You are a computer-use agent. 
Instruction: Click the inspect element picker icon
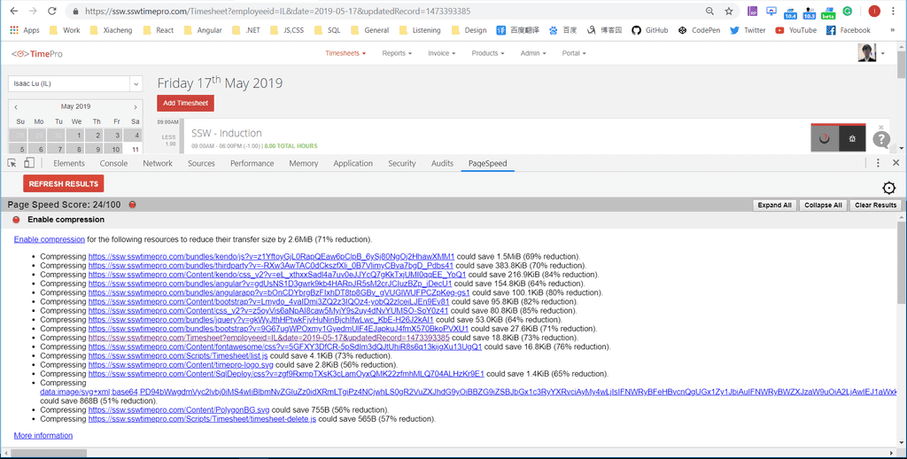[12, 163]
